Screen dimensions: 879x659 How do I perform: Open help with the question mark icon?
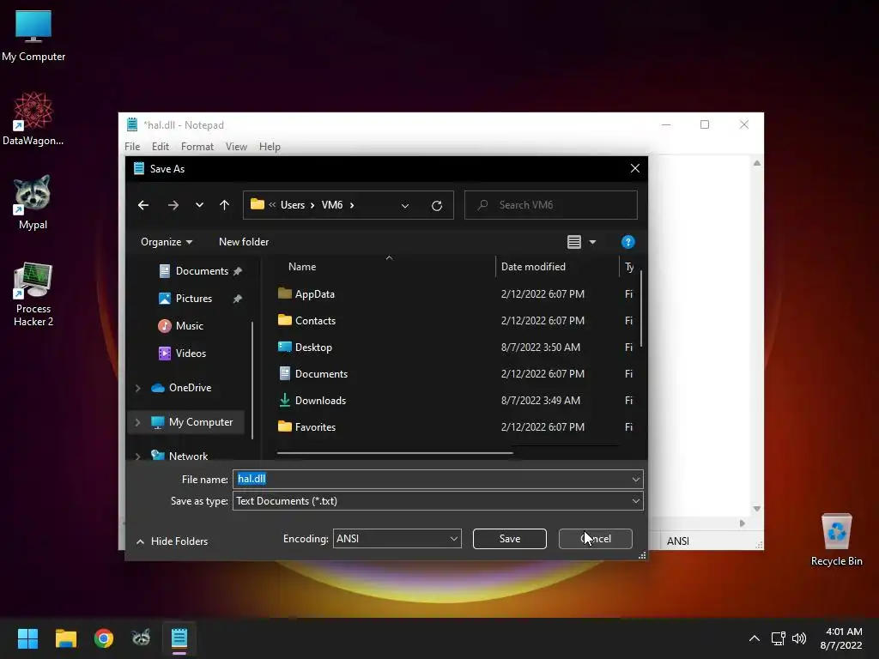click(627, 242)
